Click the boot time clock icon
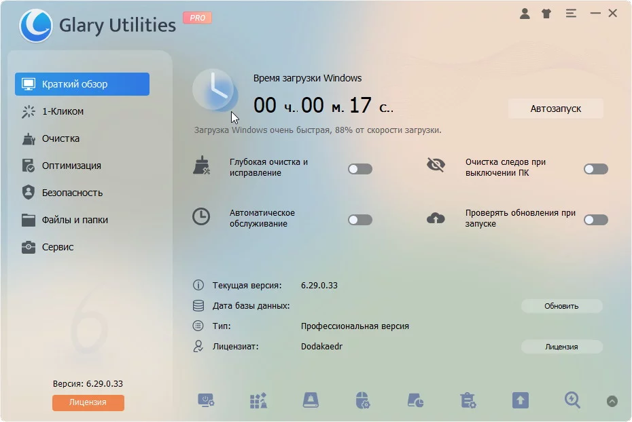Viewport: 632px width, 422px height. coord(215,90)
